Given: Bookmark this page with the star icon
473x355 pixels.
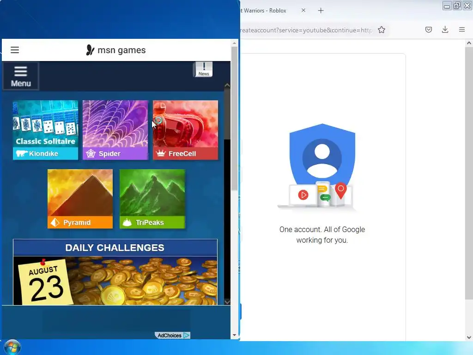Looking at the screenshot, I should [381, 30].
